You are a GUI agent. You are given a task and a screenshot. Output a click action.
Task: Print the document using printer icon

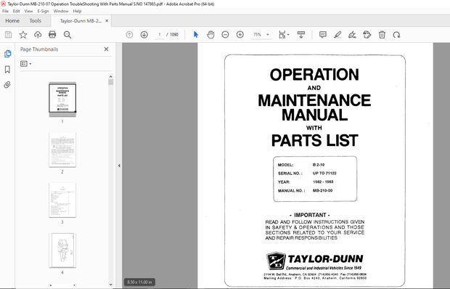(x=52, y=35)
